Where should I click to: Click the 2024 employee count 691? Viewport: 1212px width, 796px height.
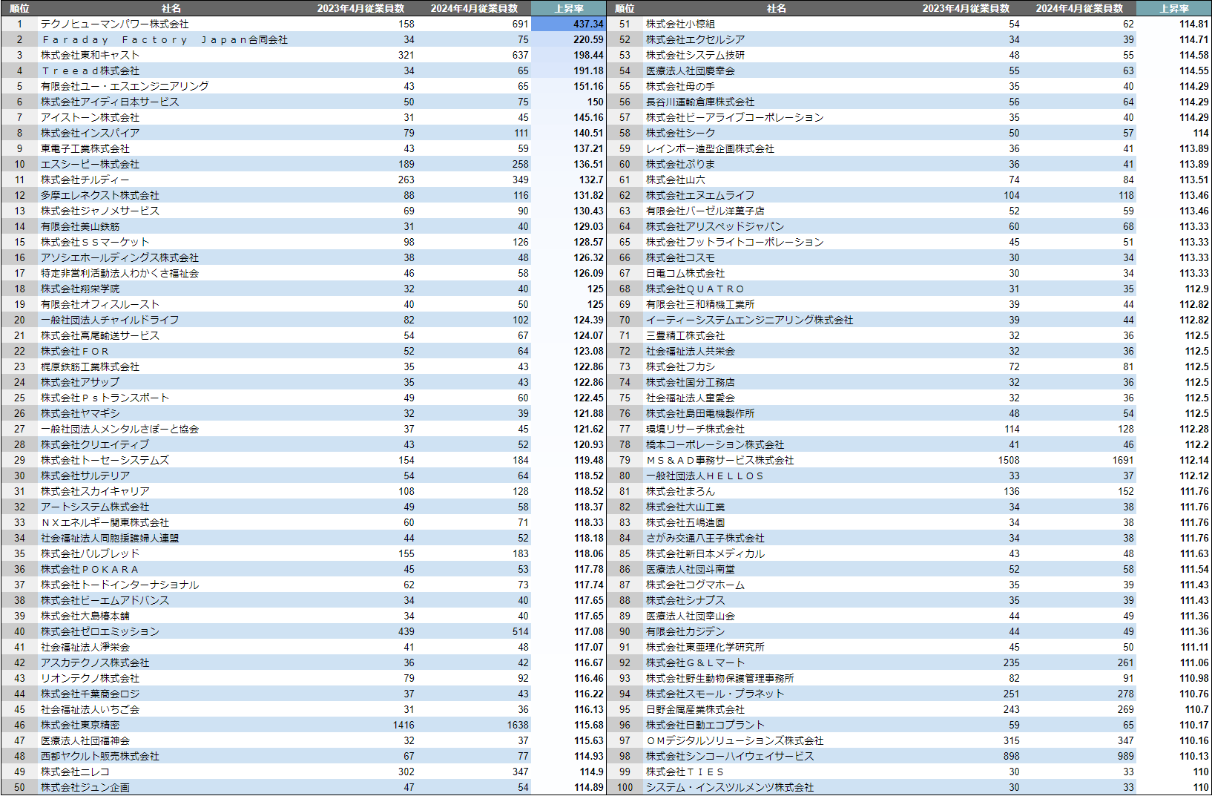(x=520, y=24)
